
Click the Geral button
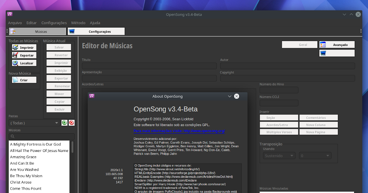299,44
